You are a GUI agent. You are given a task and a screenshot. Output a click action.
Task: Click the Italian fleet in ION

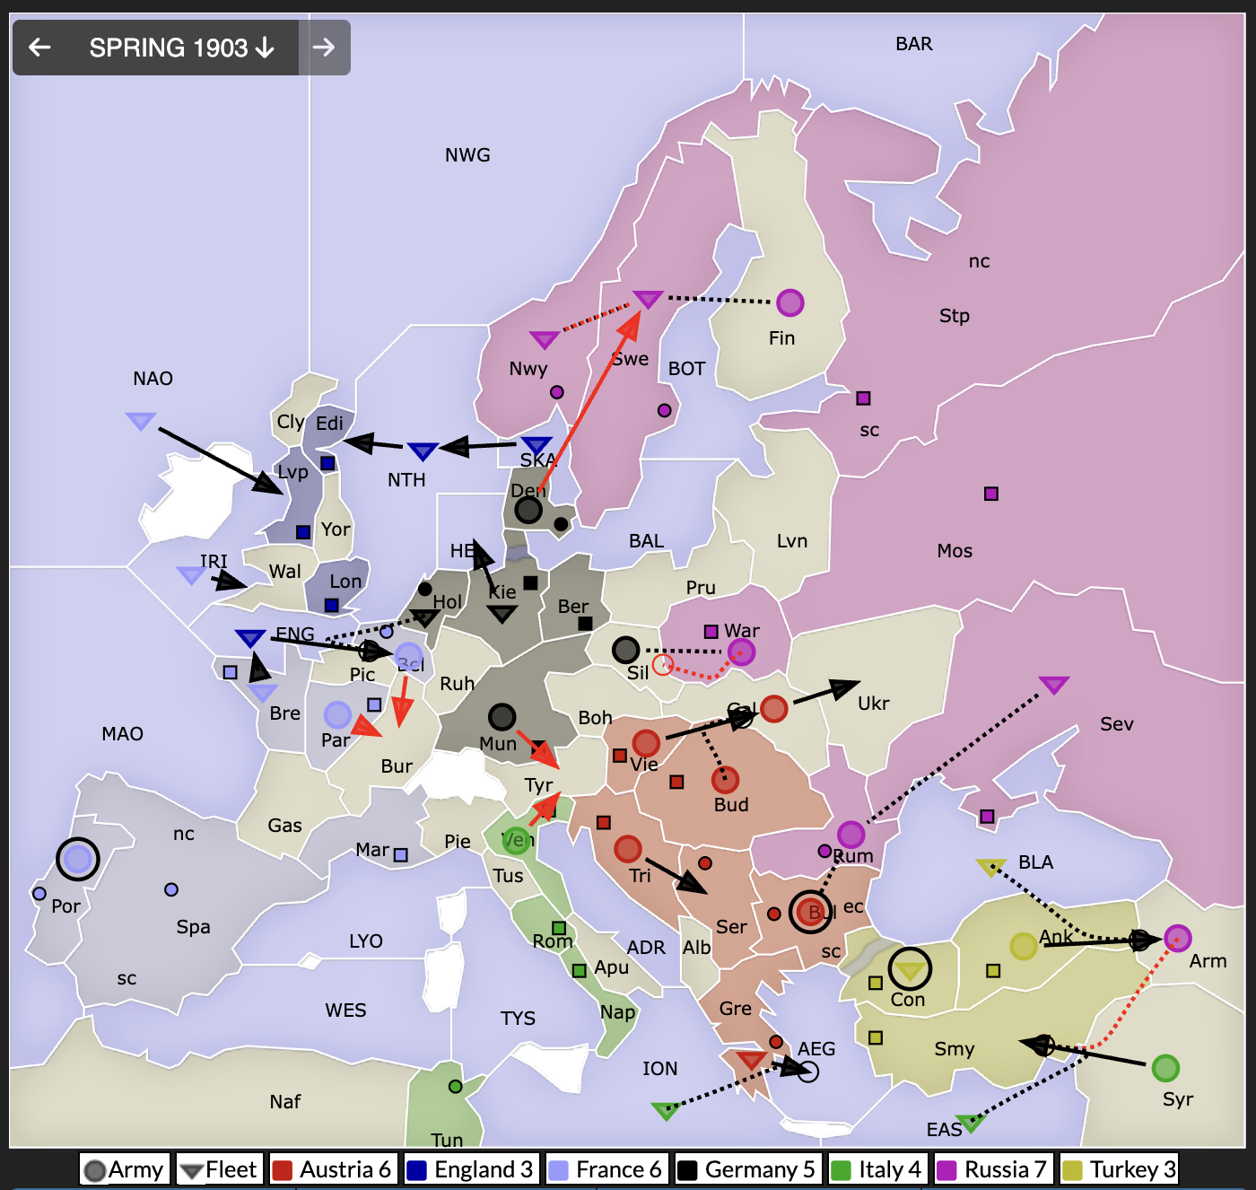pos(666,1110)
